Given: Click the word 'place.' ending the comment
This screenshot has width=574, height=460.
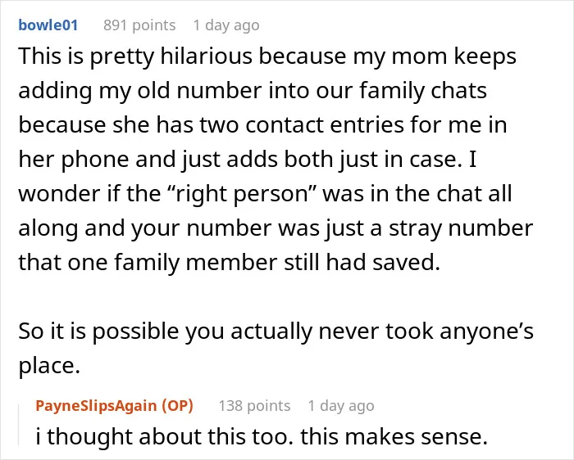Looking at the screenshot, I should coord(49,366).
